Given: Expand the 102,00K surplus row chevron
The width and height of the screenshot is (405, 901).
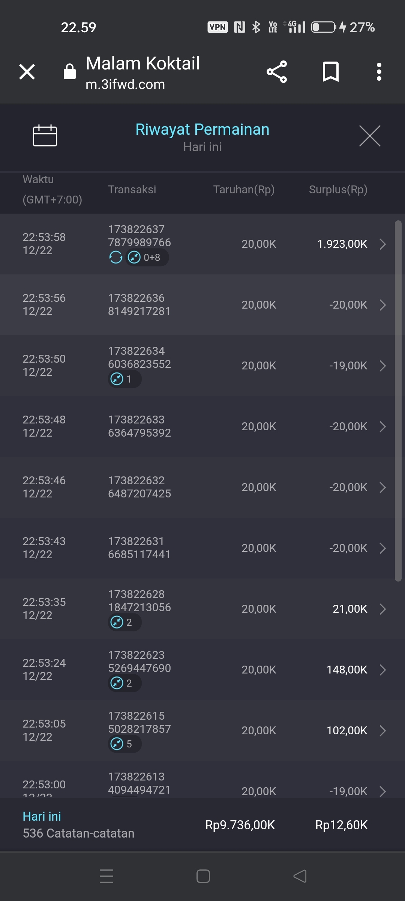Looking at the screenshot, I should 382,731.
